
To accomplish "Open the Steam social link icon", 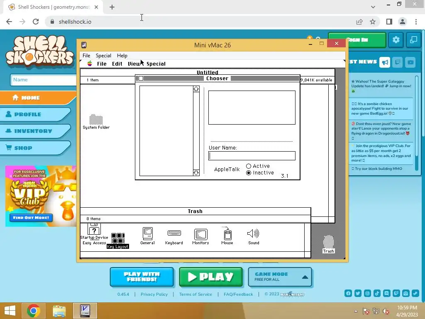I will click(x=415, y=293).
